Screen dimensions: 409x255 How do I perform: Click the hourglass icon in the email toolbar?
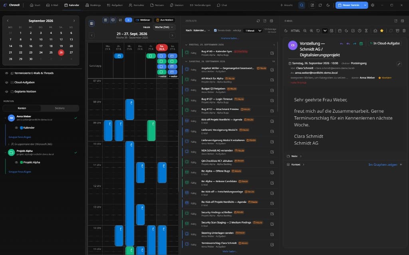pyautogui.click(x=366, y=31)
